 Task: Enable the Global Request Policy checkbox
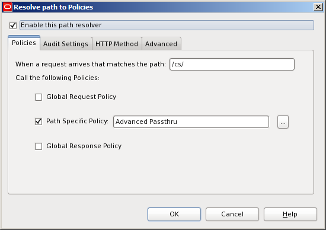pos(39,97)
